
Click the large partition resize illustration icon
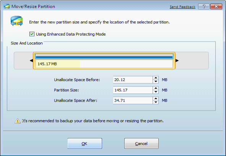pyautogui.click(x=16, y=21)
